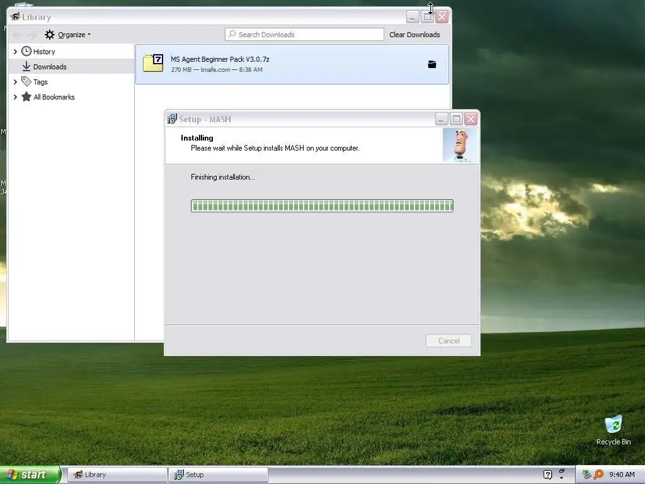Open the Organize gear menu

(67, 35)
